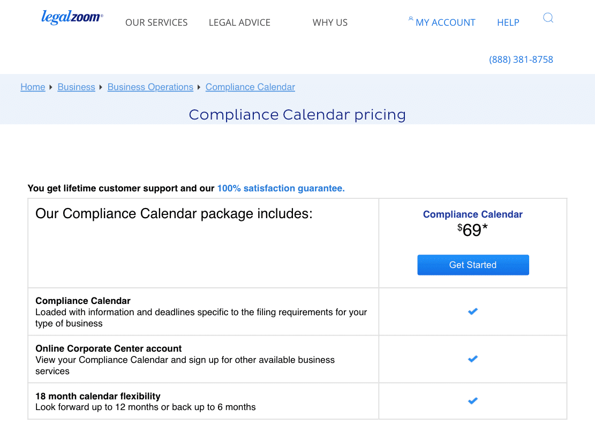Viewport: 595px width, 446px height.
Task: Navigate to Home breadcrumb
Action: point(33,87)
